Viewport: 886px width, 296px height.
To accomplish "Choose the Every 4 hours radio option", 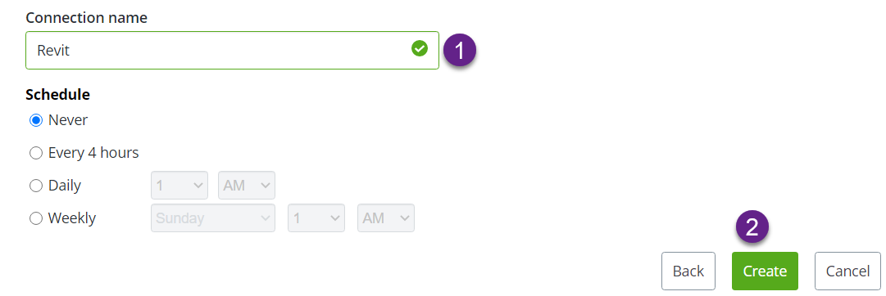I will pos(35,154).
